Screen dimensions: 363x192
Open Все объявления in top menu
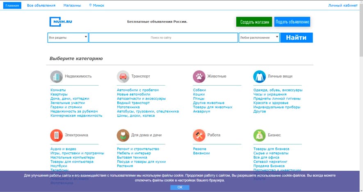[41, 5]
